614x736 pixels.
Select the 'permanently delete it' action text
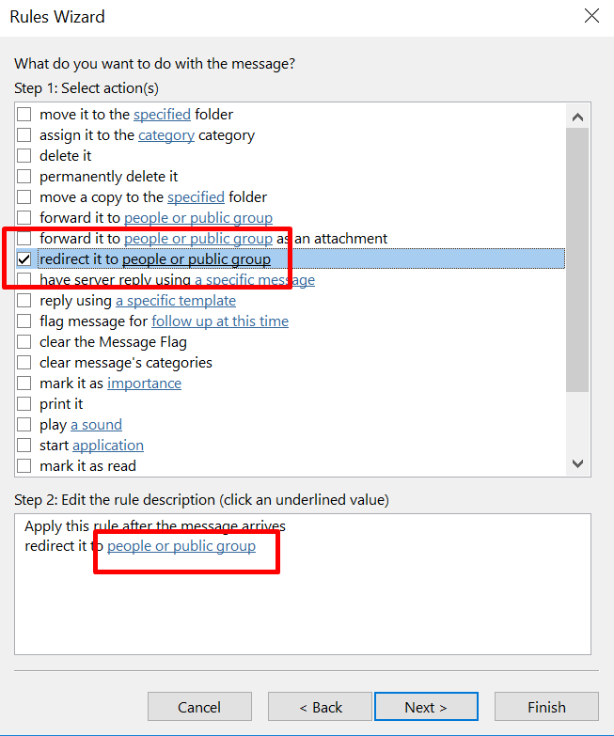108,177
